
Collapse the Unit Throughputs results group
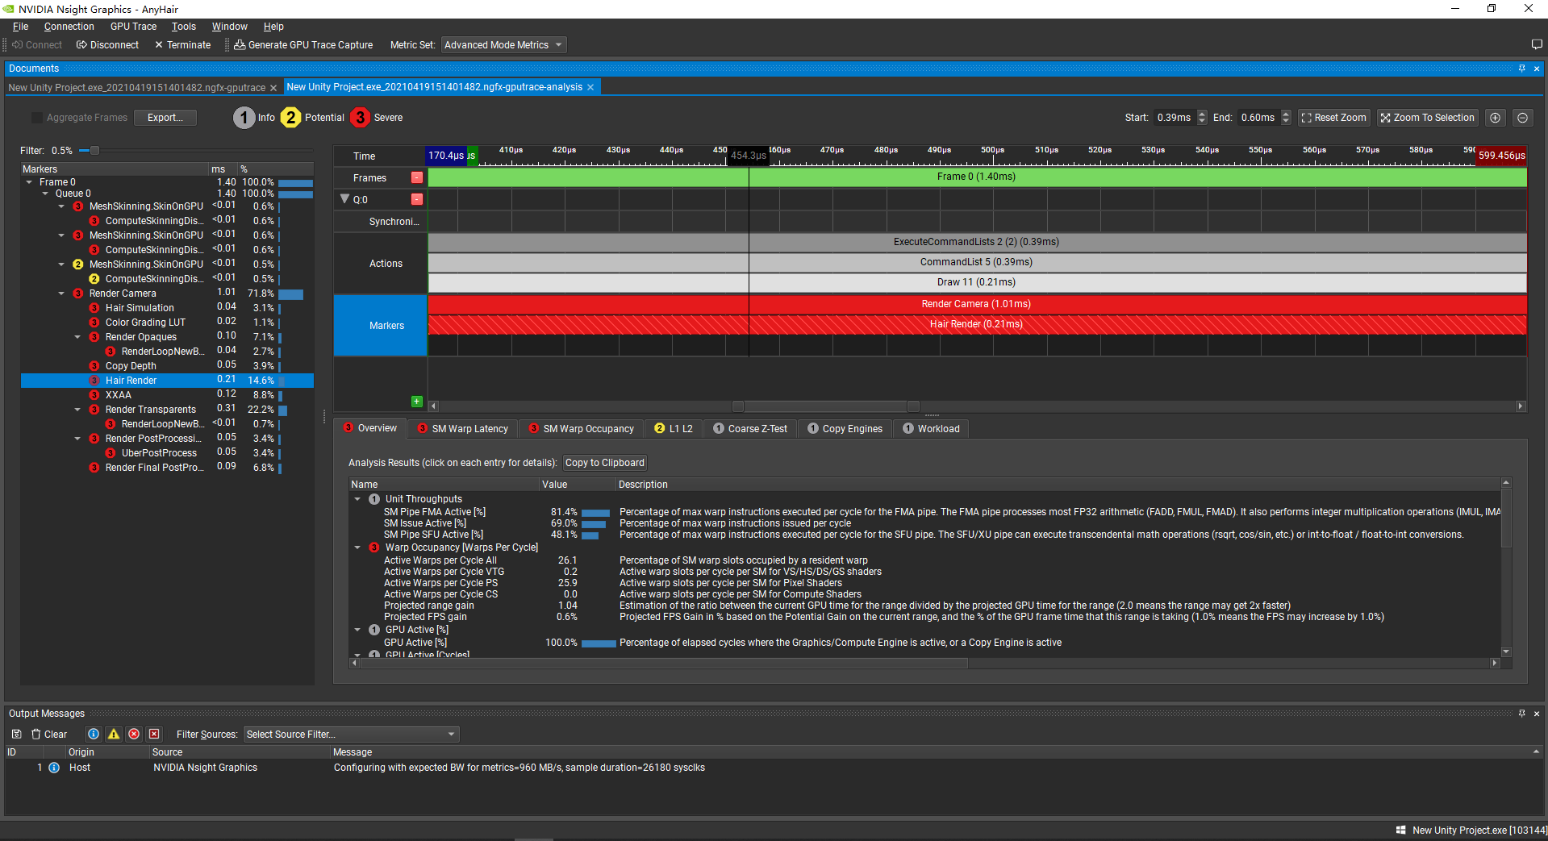[x=357, y=499]
